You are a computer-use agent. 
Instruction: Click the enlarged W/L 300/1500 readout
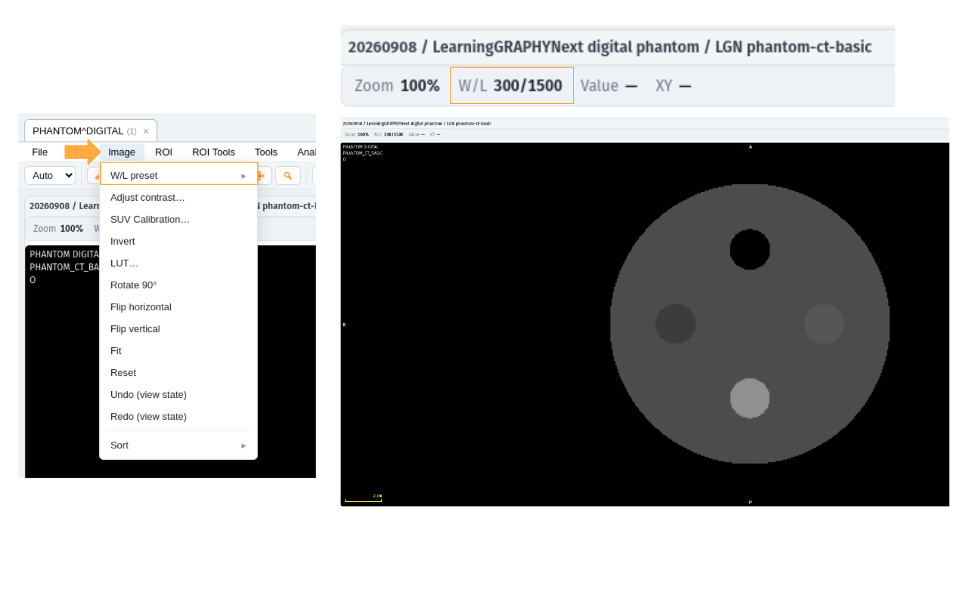pyautogui.click(x=511, y=86)
